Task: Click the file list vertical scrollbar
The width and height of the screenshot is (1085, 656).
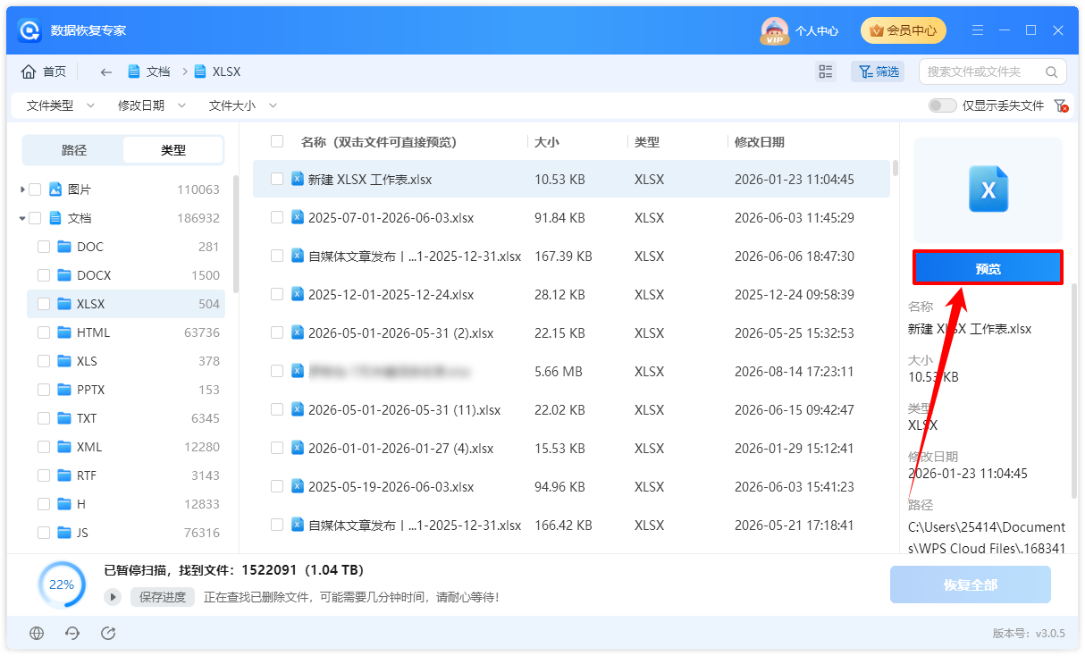Action: (896, 167)
